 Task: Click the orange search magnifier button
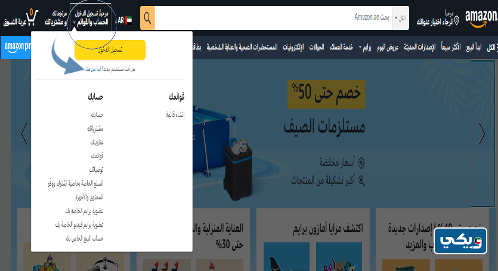pos(147,18)
